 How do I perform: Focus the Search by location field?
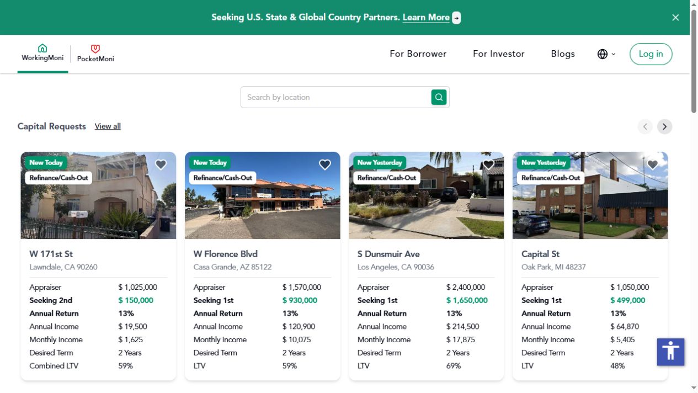pos(336,97)
